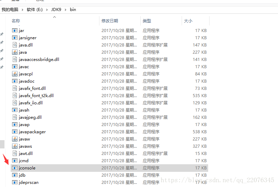
Task: Click the jar application file icon
Action: click(15, 31)
